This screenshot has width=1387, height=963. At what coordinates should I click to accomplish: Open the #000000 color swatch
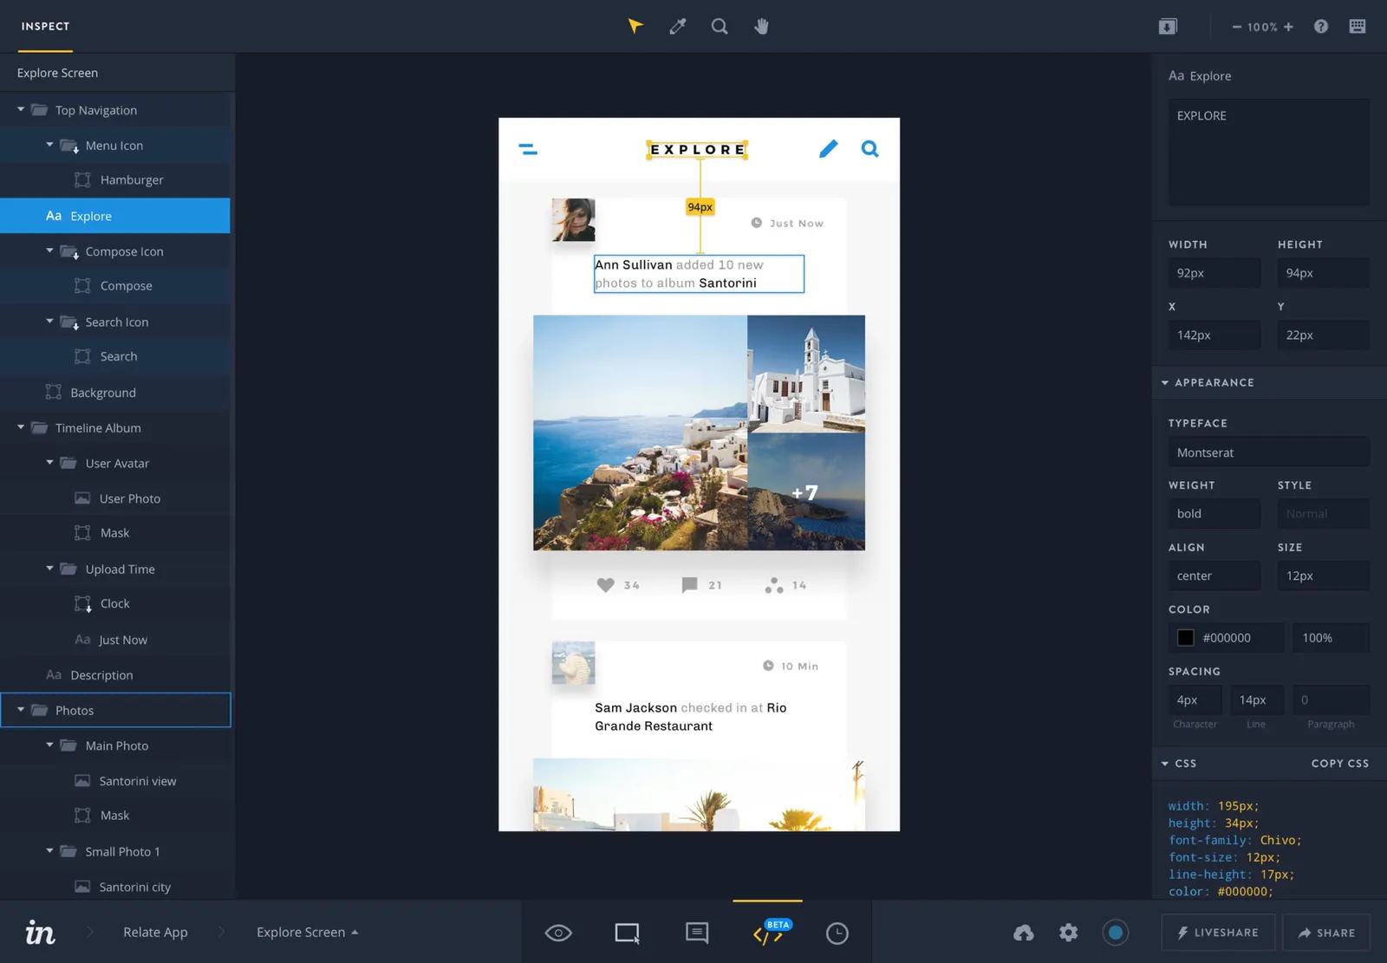1185,637
